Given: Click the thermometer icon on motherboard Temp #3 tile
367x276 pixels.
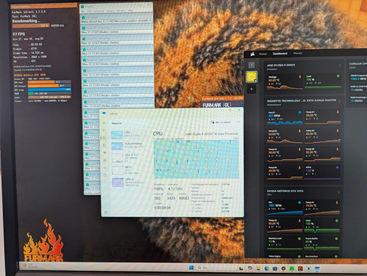Looking at the screenshot, I should [x=338, y=131].
